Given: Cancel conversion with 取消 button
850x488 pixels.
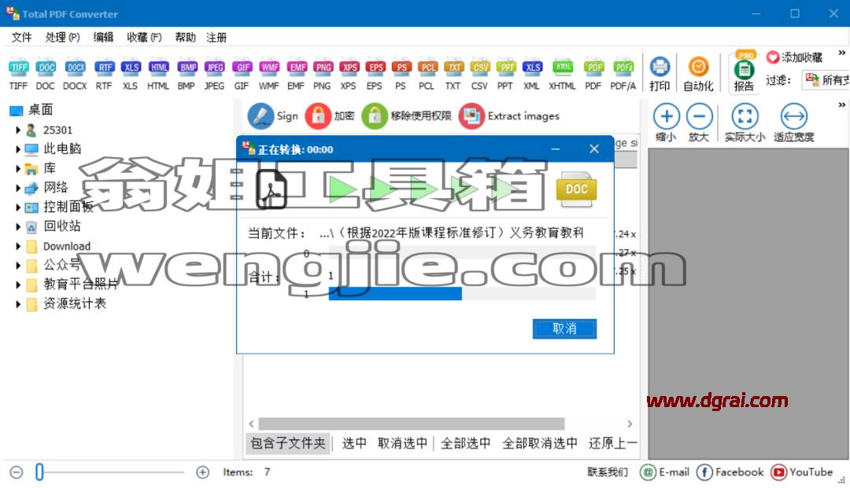Looking at the screenshot, I should click(564, 328).
